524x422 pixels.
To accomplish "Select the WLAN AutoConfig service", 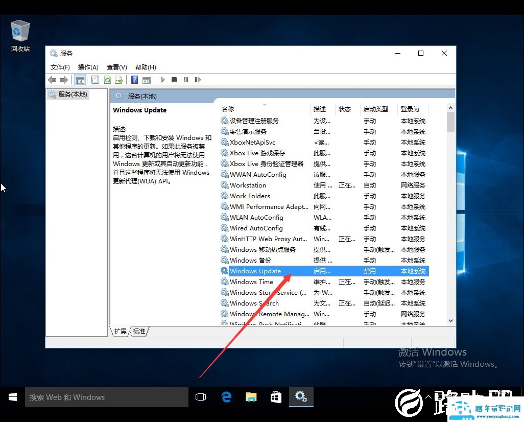I will point(324,217).
